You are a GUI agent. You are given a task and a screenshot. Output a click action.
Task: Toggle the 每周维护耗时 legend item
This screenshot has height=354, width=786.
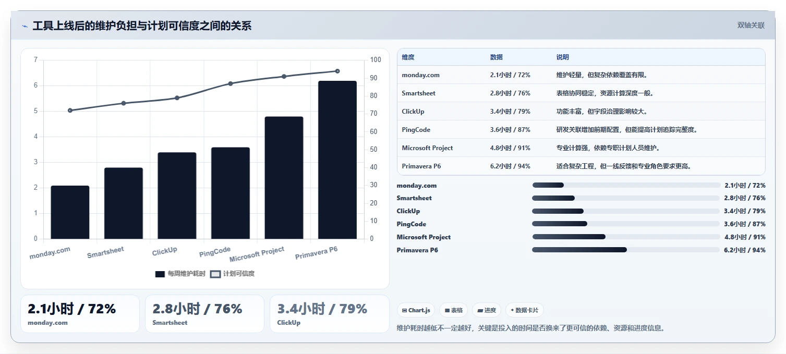(x=180, y=274)
